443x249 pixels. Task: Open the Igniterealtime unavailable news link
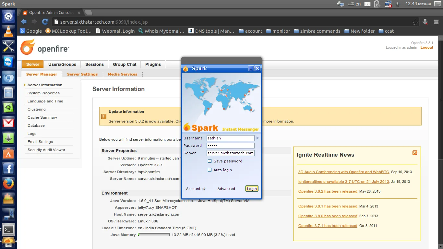tap(344, 182)
